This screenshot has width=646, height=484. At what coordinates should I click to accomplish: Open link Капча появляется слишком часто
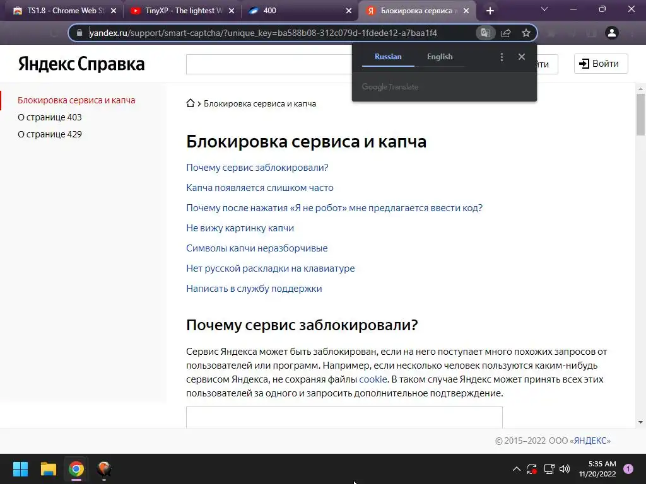click(259, 188)
